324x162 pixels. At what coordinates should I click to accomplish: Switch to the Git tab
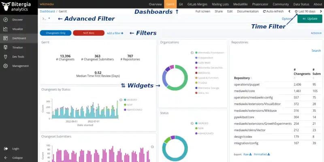181,4
